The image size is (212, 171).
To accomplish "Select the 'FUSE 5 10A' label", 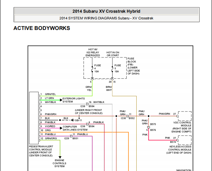I will pos(118,68).
